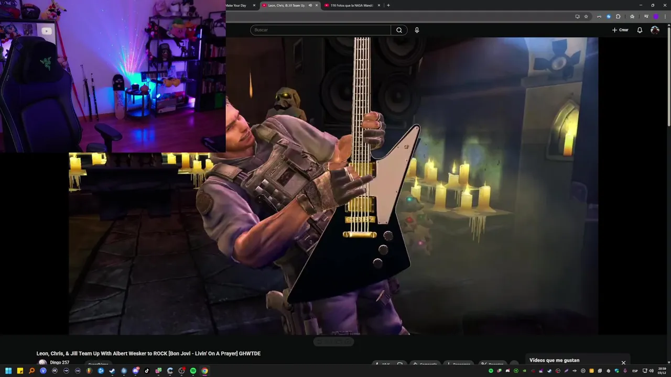Open volume control in system tray
Image resolution: width=671 pixels, height=377 pixels.
(x=652, y=371)
